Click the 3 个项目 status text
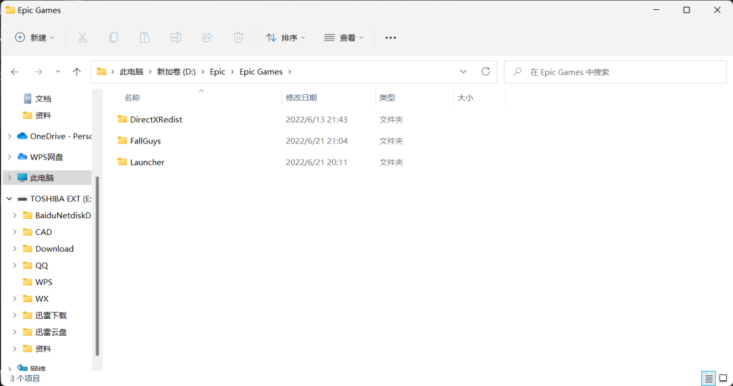 [x=25, y=378]
